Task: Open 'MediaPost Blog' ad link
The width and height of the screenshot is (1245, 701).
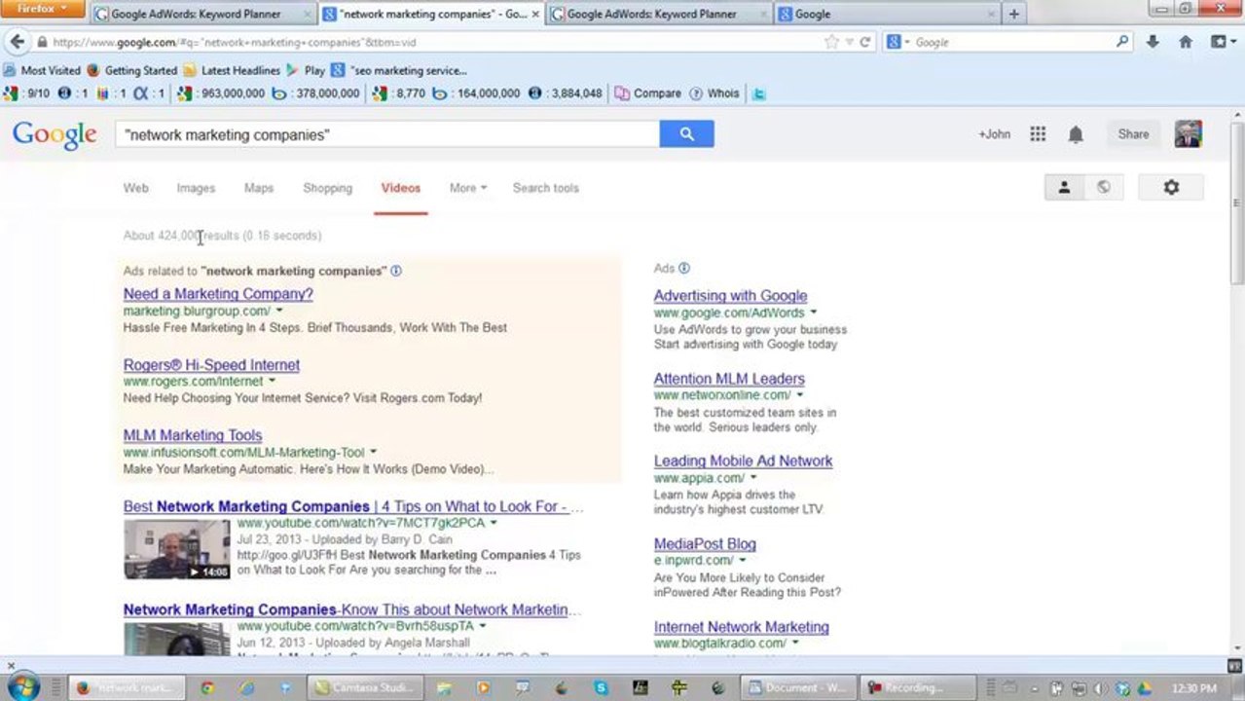Action: coord(705,544)
